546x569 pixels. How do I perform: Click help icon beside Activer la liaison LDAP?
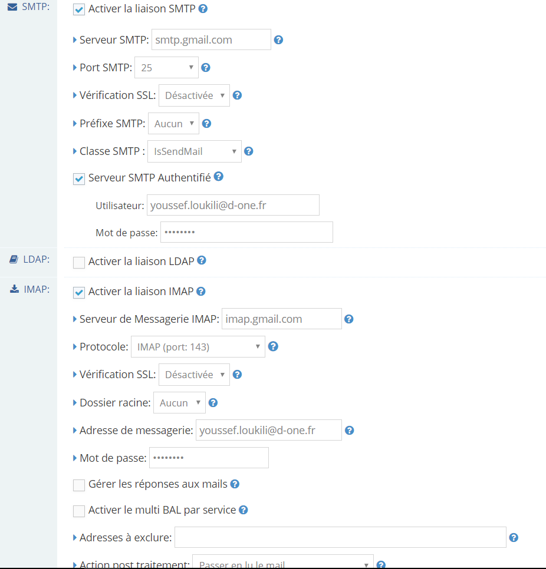point(202,260)
